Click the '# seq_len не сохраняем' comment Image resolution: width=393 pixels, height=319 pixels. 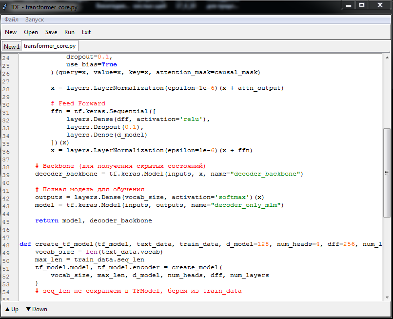[138, 291]
